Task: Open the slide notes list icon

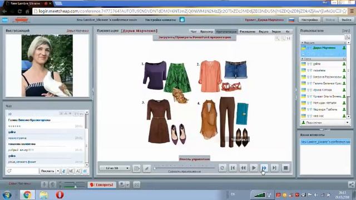Action: click(136, 168)
